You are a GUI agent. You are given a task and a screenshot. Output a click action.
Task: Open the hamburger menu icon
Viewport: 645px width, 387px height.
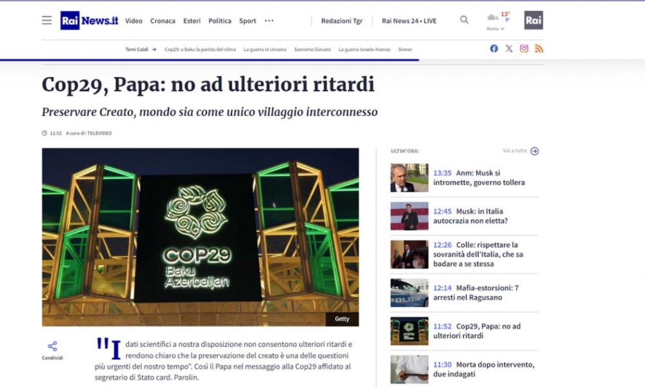(x=46, y=21)
